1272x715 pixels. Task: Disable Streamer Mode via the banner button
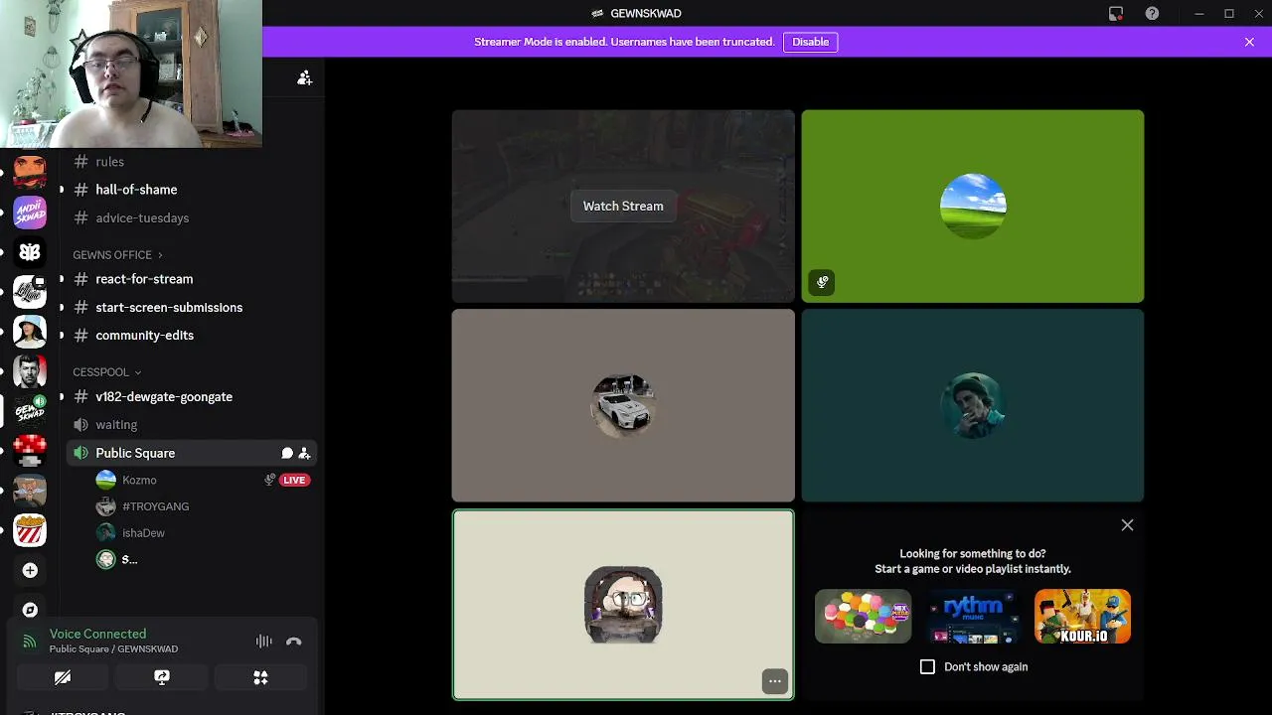[x=810, y=42]
